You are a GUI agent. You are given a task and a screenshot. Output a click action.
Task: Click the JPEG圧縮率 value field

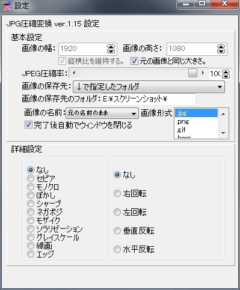pyautogui.click(x=215, y=74)
